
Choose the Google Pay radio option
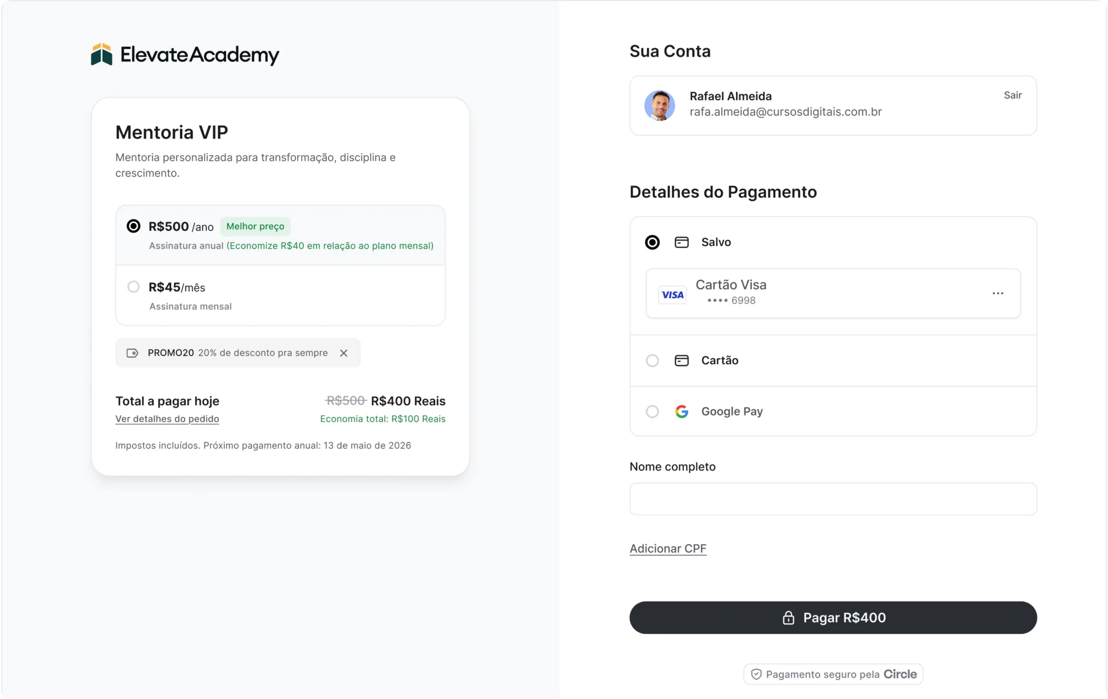click(x=652, y=411)
